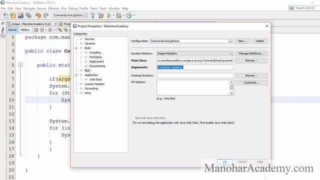Click the Arguments input field
Image resolution: width=320 pixels, height=180 pixels.
coord(195,67)
